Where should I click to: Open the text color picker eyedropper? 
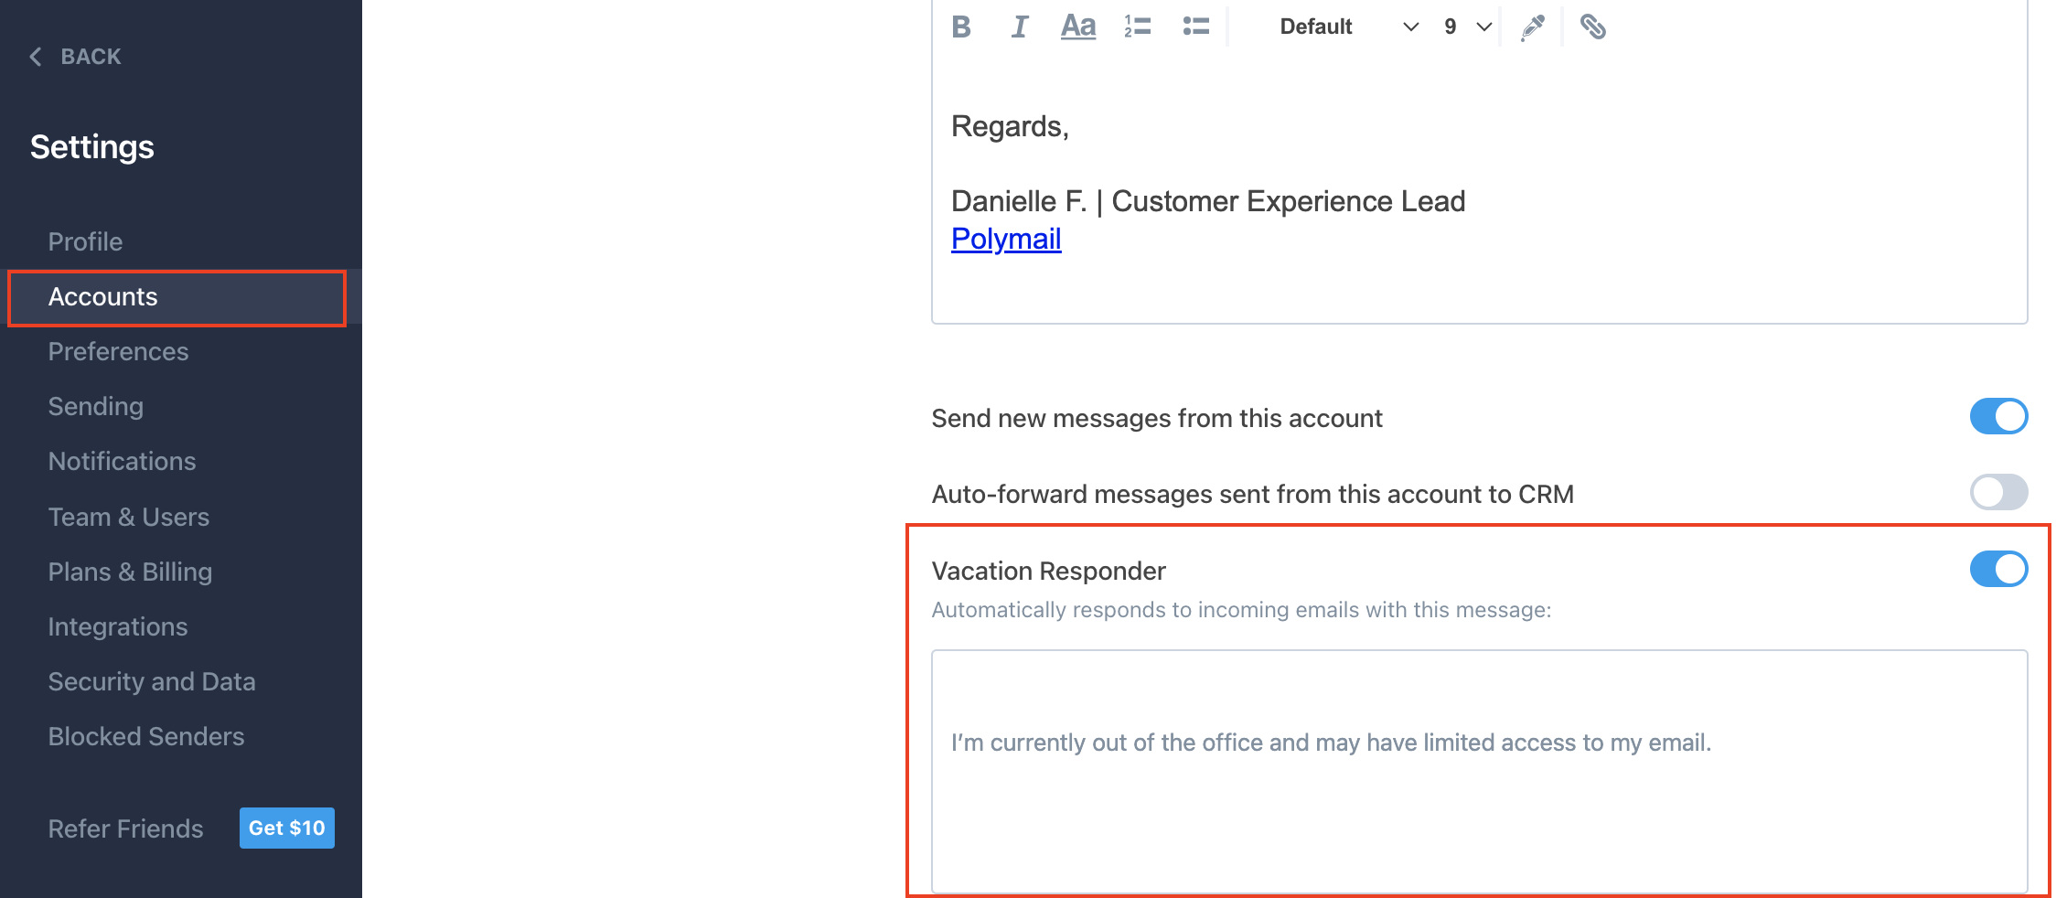pos(1532,27)
